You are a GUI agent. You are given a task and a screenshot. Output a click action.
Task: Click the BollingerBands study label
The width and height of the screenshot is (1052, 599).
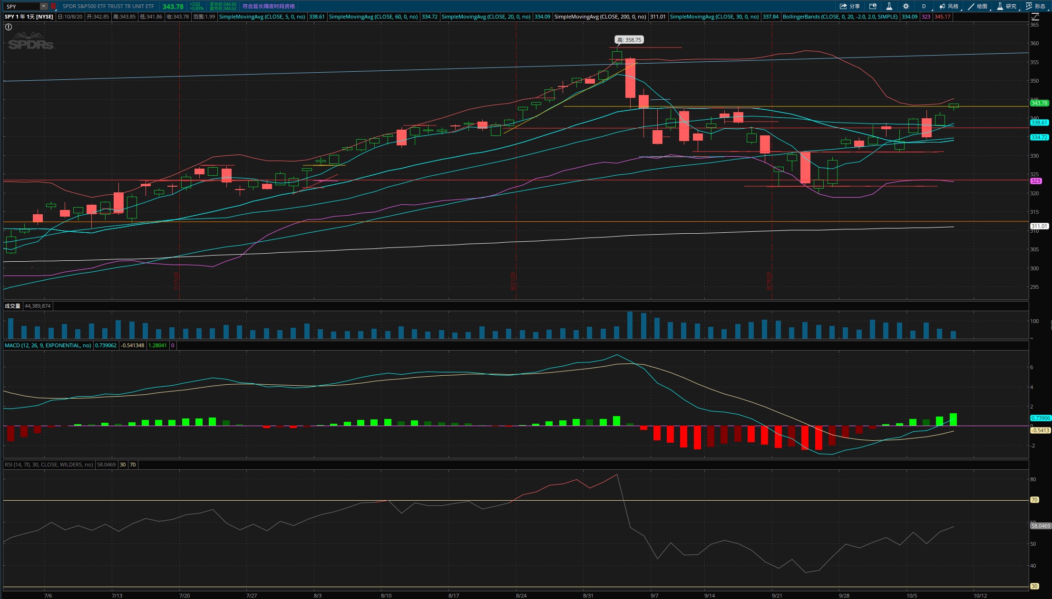pyautogui.click(x=840, y=17)
